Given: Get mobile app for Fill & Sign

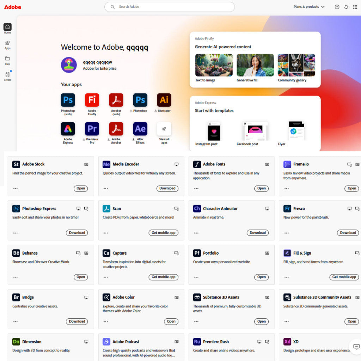Looking at the screenshot, I should pyautogui.click(x=344, y=277).
